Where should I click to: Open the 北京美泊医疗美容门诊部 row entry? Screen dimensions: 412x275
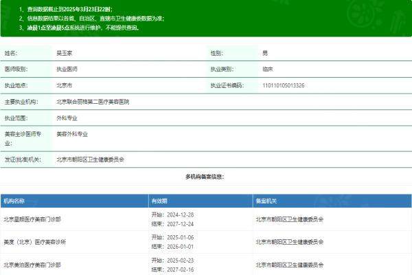click(x=32, y=264)
